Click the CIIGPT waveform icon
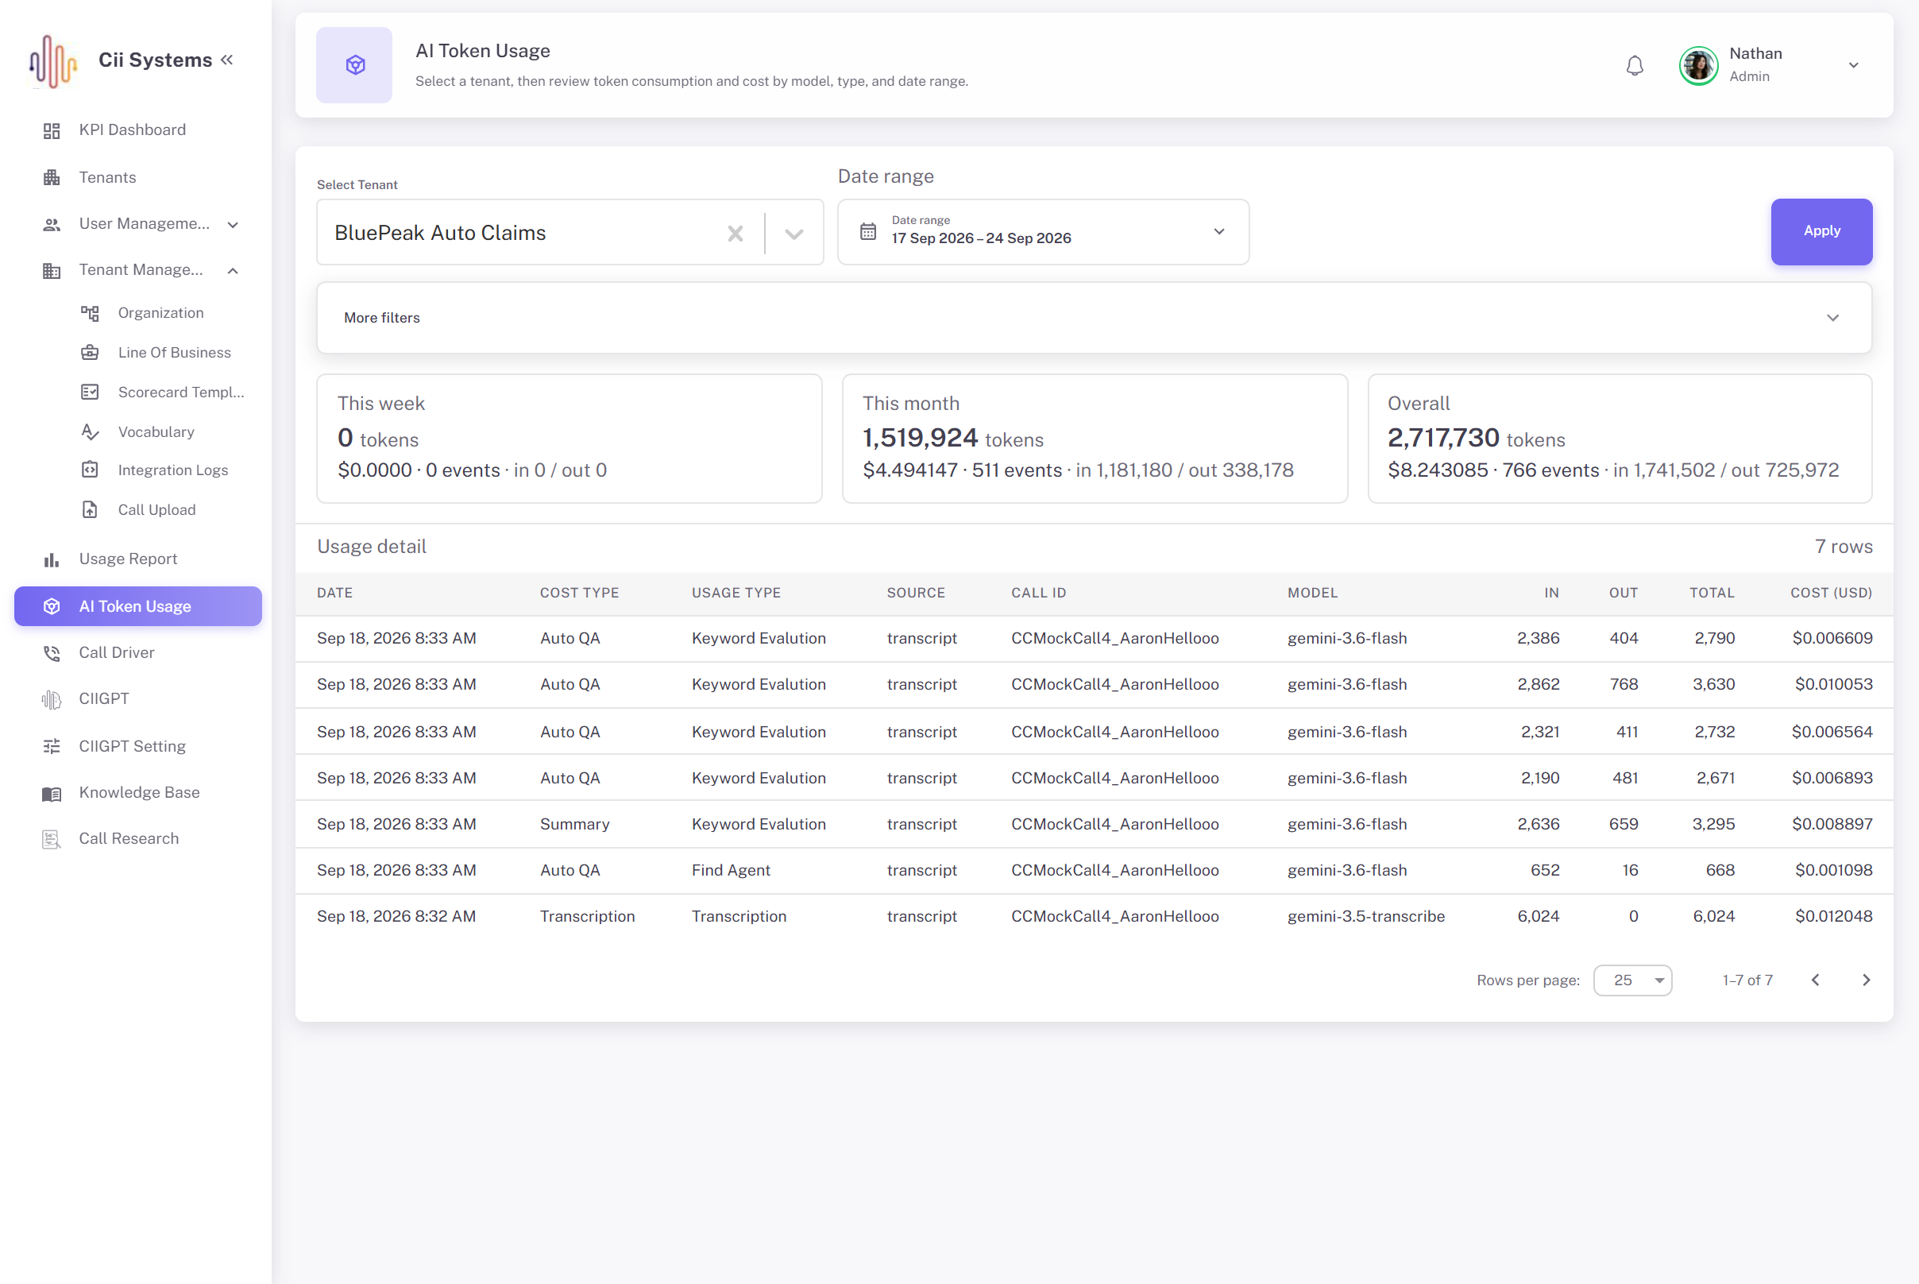 click(x=52, y=699)
